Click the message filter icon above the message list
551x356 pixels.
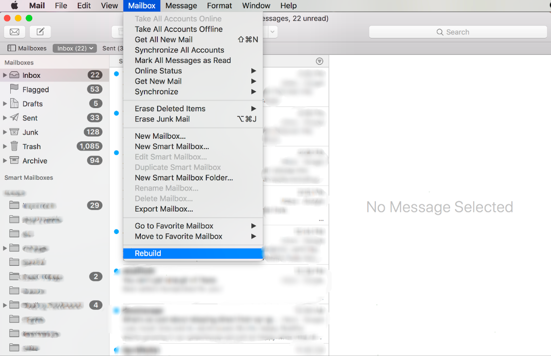[320, 61]
